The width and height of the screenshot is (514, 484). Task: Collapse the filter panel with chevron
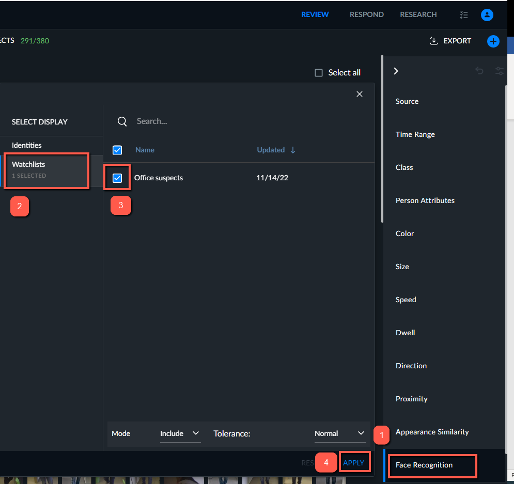coord(396,71)
